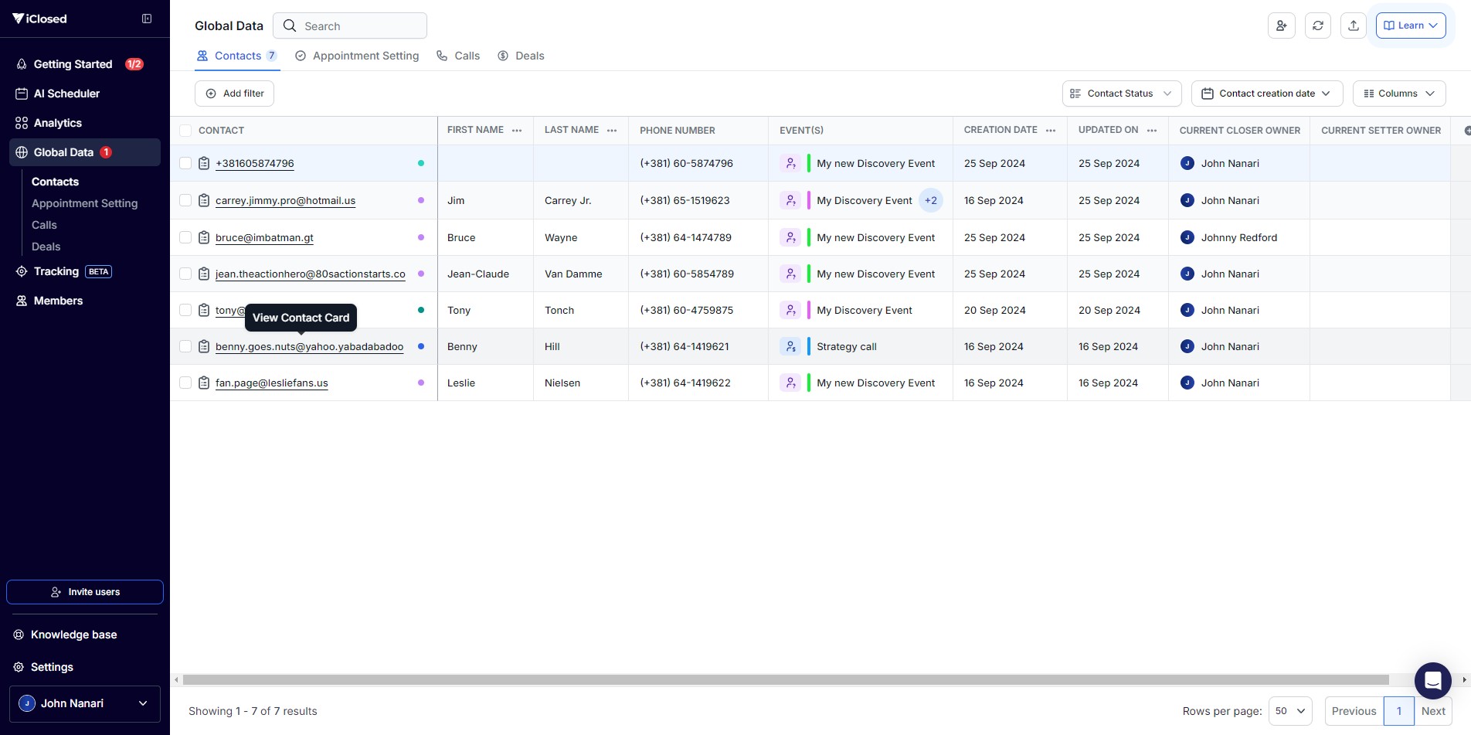Click the Invite users button
Viewport: 1471px width, 735px height.
point(85,592)
